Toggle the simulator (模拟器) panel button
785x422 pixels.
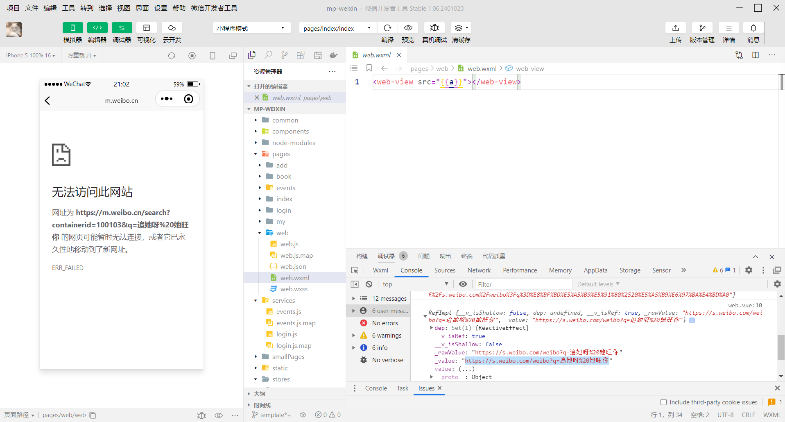[x=73, y=28]
